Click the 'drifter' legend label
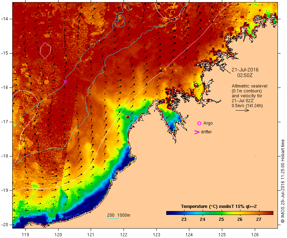Screen dimensions: 287x238 point(206,132)
